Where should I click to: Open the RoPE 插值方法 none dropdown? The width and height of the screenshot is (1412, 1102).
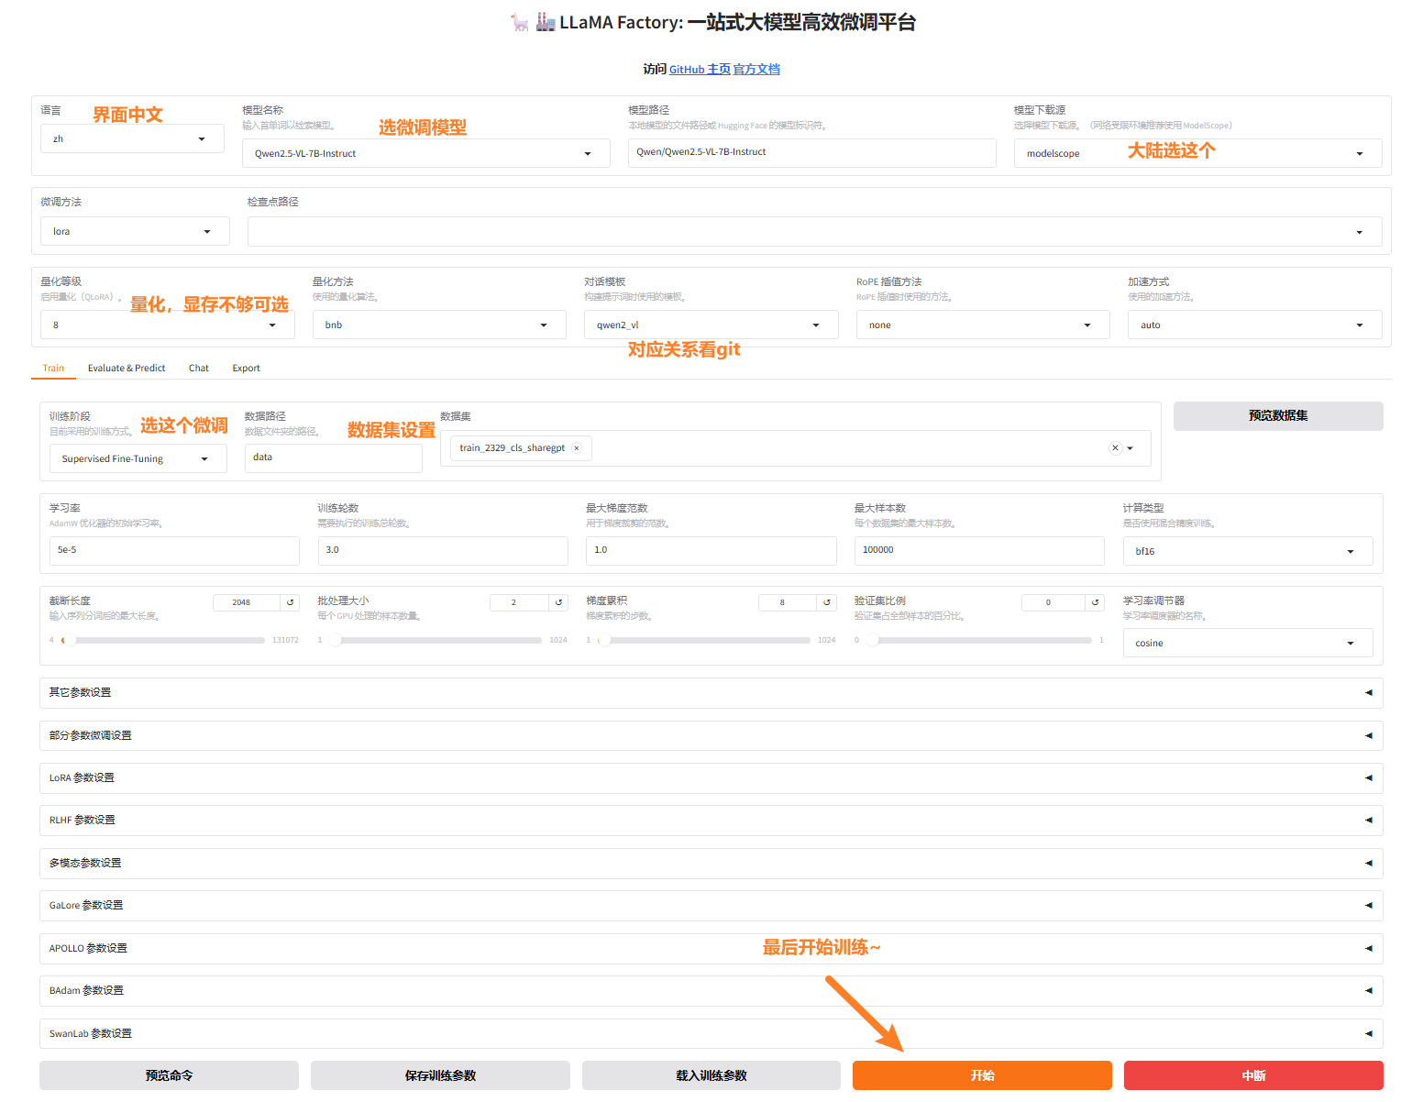[983, 325]
